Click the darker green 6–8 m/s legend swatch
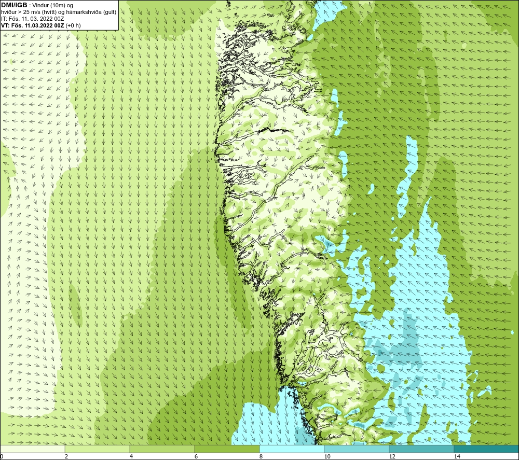519x460 pixels. 227,449
